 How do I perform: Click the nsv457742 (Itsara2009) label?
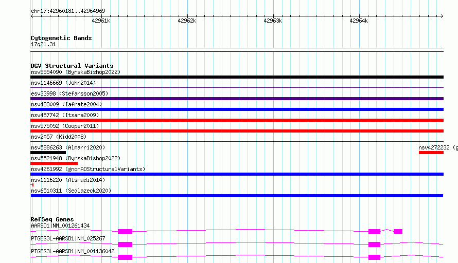pos(65,115)
